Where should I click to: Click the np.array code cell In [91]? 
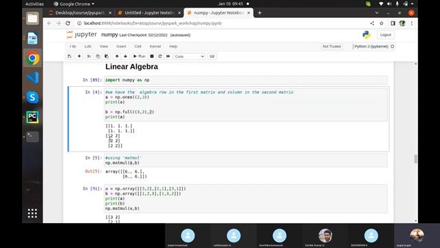(x=245, y=198)
